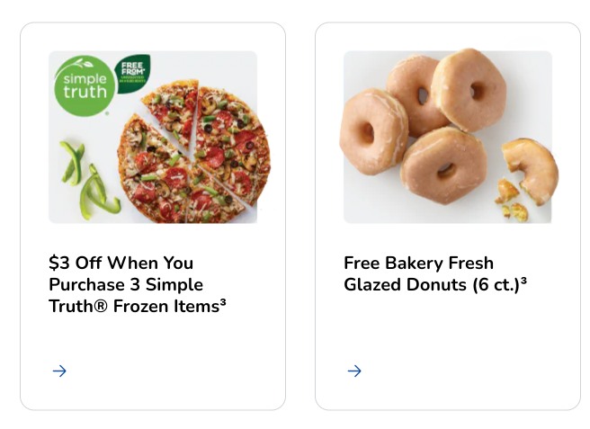This screenshot has width=590, height=429.
Task: Click the green Simple Truth circle logo
Action: 85,85
